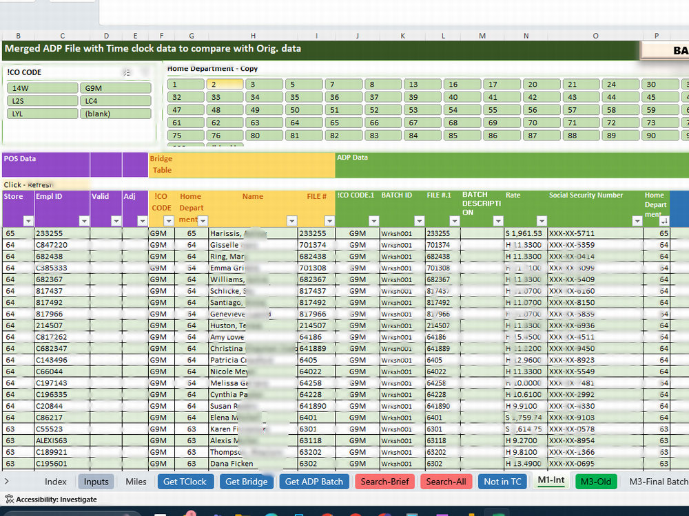Clear the filters on the !CO CODE slicer
Screen dimensions: 689x516
click(143, 72)
